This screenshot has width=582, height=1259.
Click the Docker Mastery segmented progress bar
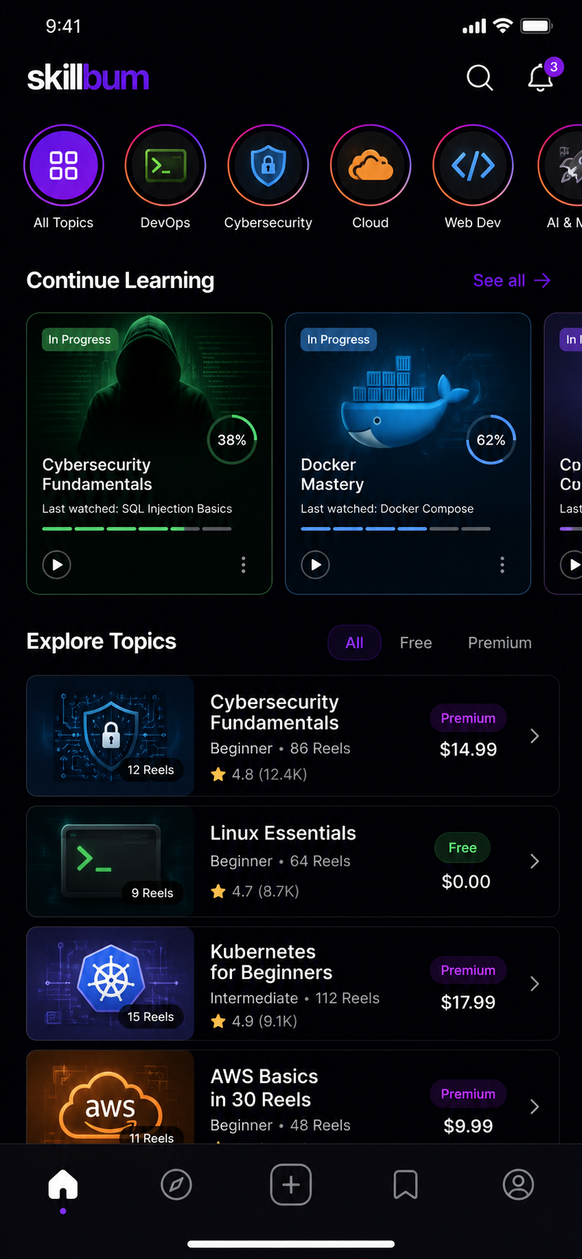(396, 528)
